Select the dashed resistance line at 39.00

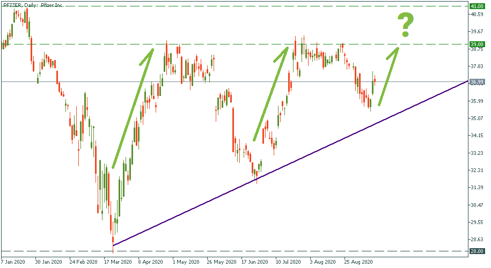pyautogui.click(x=241, y=44)
